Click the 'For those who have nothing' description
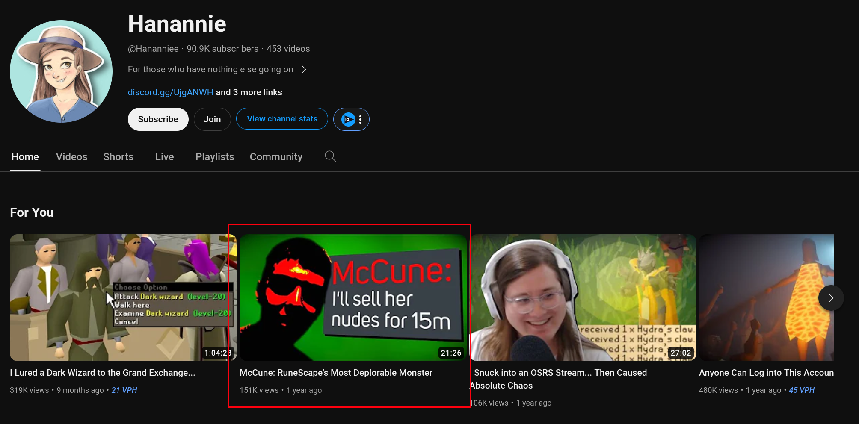 [x=210, y=69]
